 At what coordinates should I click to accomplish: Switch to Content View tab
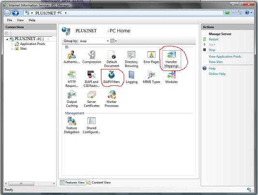pos(99,182)
